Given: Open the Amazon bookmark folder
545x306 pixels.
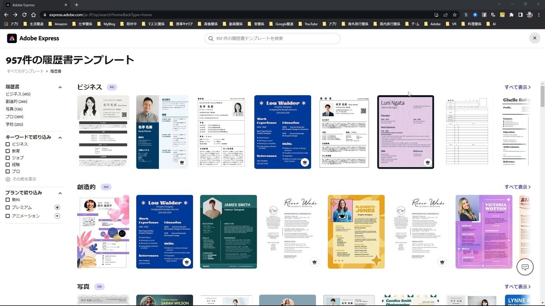Looking at the screenshot, I should tap(57, 24).
